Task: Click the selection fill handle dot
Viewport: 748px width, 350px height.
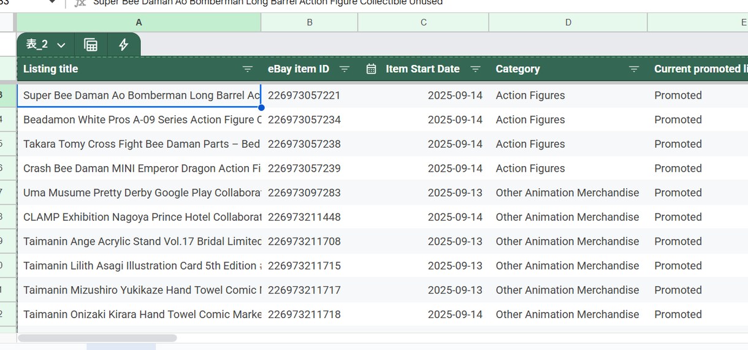Action: (262, 108)
